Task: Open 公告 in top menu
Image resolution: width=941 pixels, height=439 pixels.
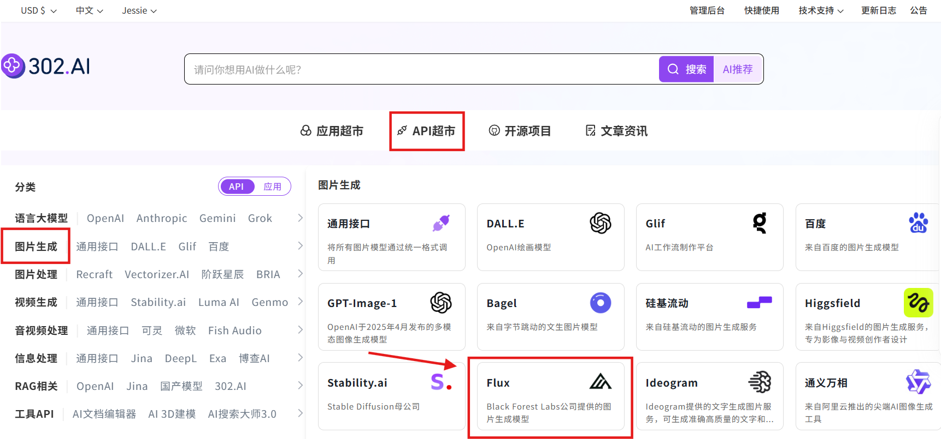Action: [x=918, y=10]
